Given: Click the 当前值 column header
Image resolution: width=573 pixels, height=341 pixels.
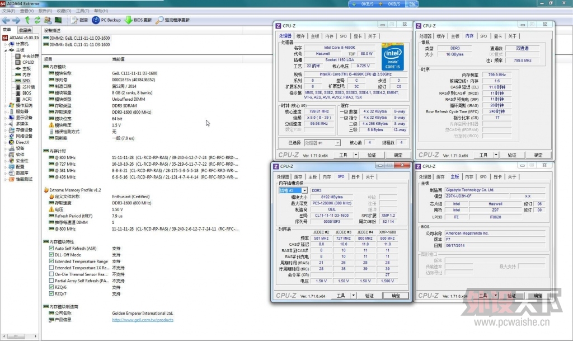Looking at the screenshot, I should click(x=118, y=59).
